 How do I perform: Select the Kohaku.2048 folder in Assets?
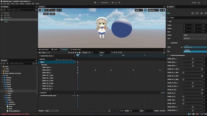pos(12,104)
